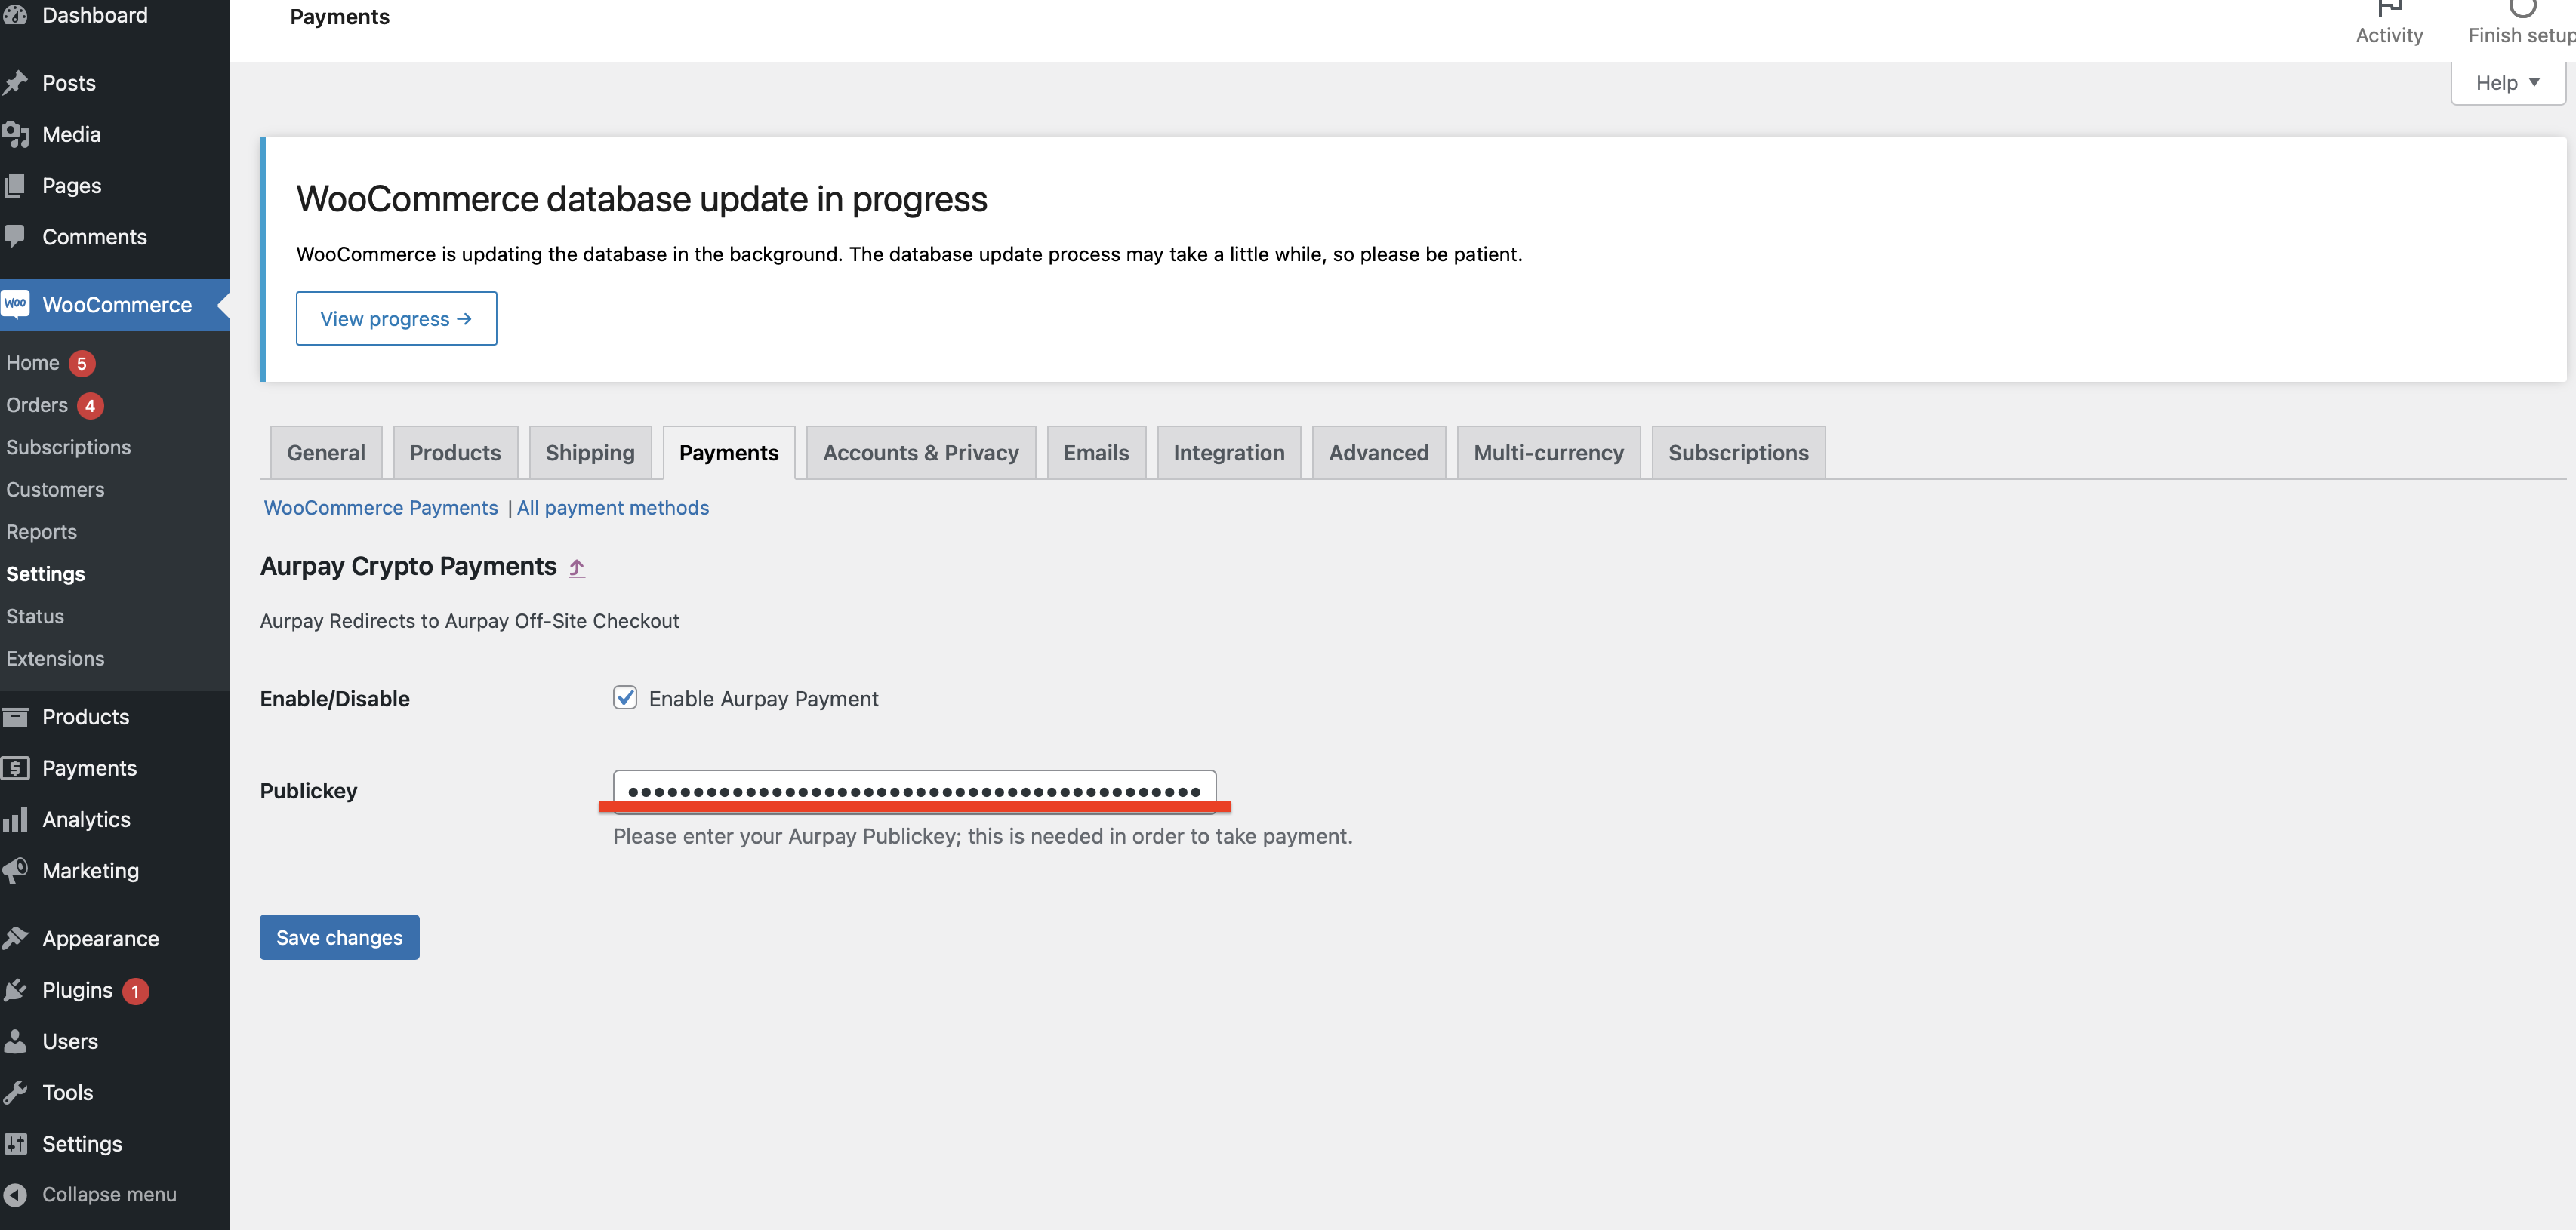Open Extensions in WooCommerce submenu
2576x1230 pixels.
pyautogui.click(x=55, y=659)
